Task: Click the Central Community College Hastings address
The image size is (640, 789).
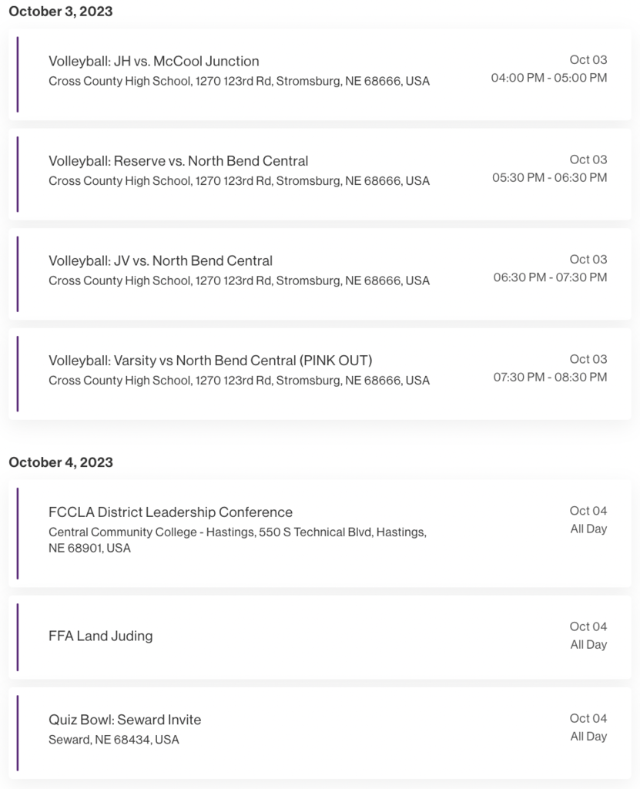Action: pos(237,540)
